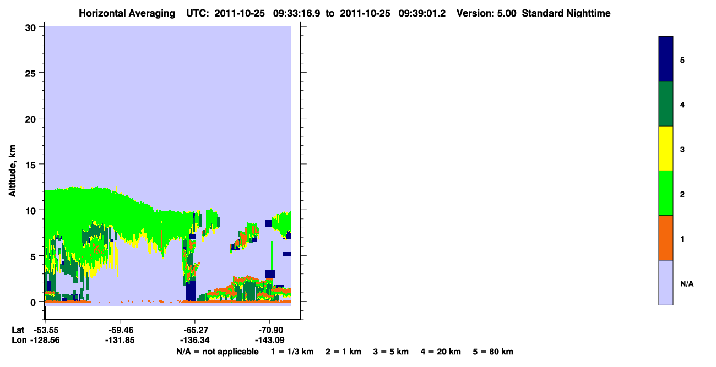
Task: Click the start time '09:33:16.9' in title
Action: coord(296,13)
